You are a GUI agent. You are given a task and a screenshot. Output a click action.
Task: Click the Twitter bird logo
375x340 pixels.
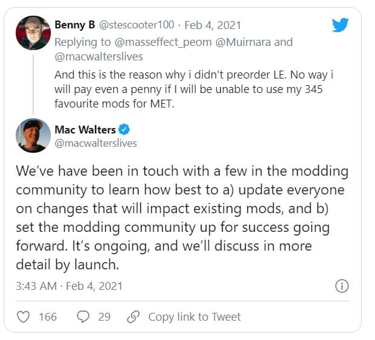341,24
